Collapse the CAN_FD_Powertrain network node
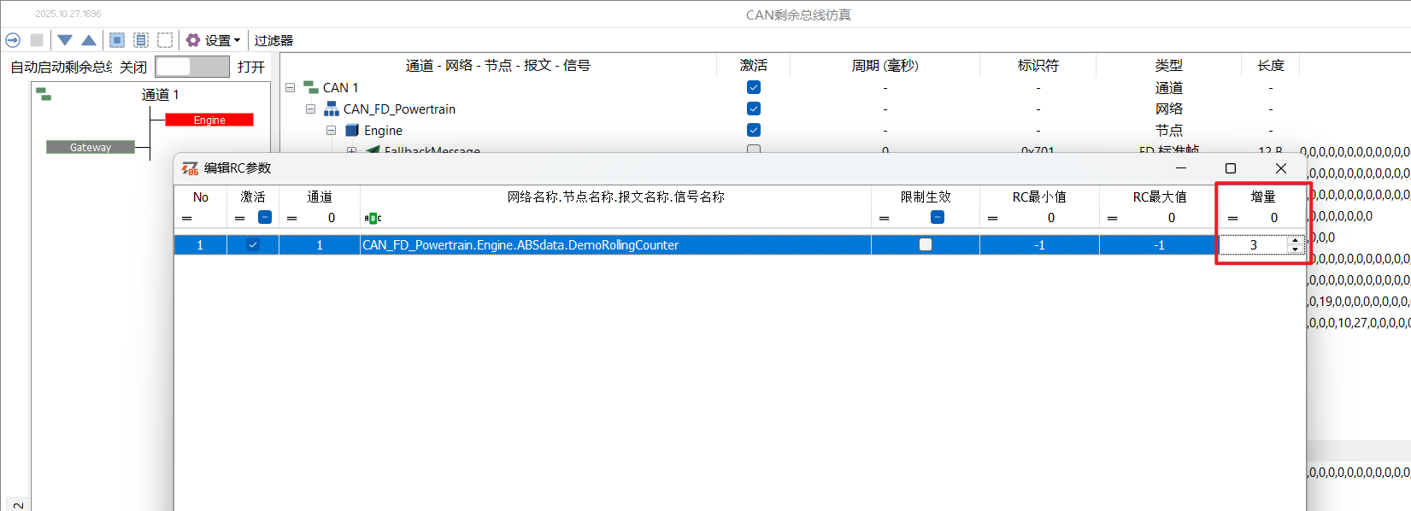 [x=311, y=109]
